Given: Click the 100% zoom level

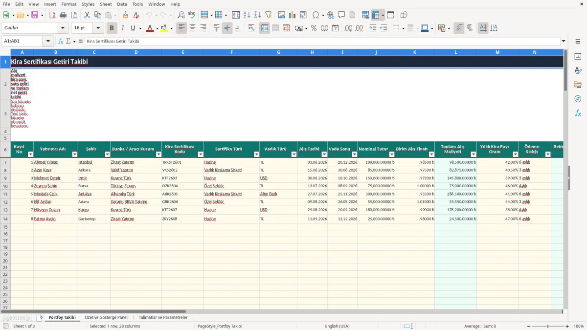Looking at the screenshot, I should [x=579, y=326].
